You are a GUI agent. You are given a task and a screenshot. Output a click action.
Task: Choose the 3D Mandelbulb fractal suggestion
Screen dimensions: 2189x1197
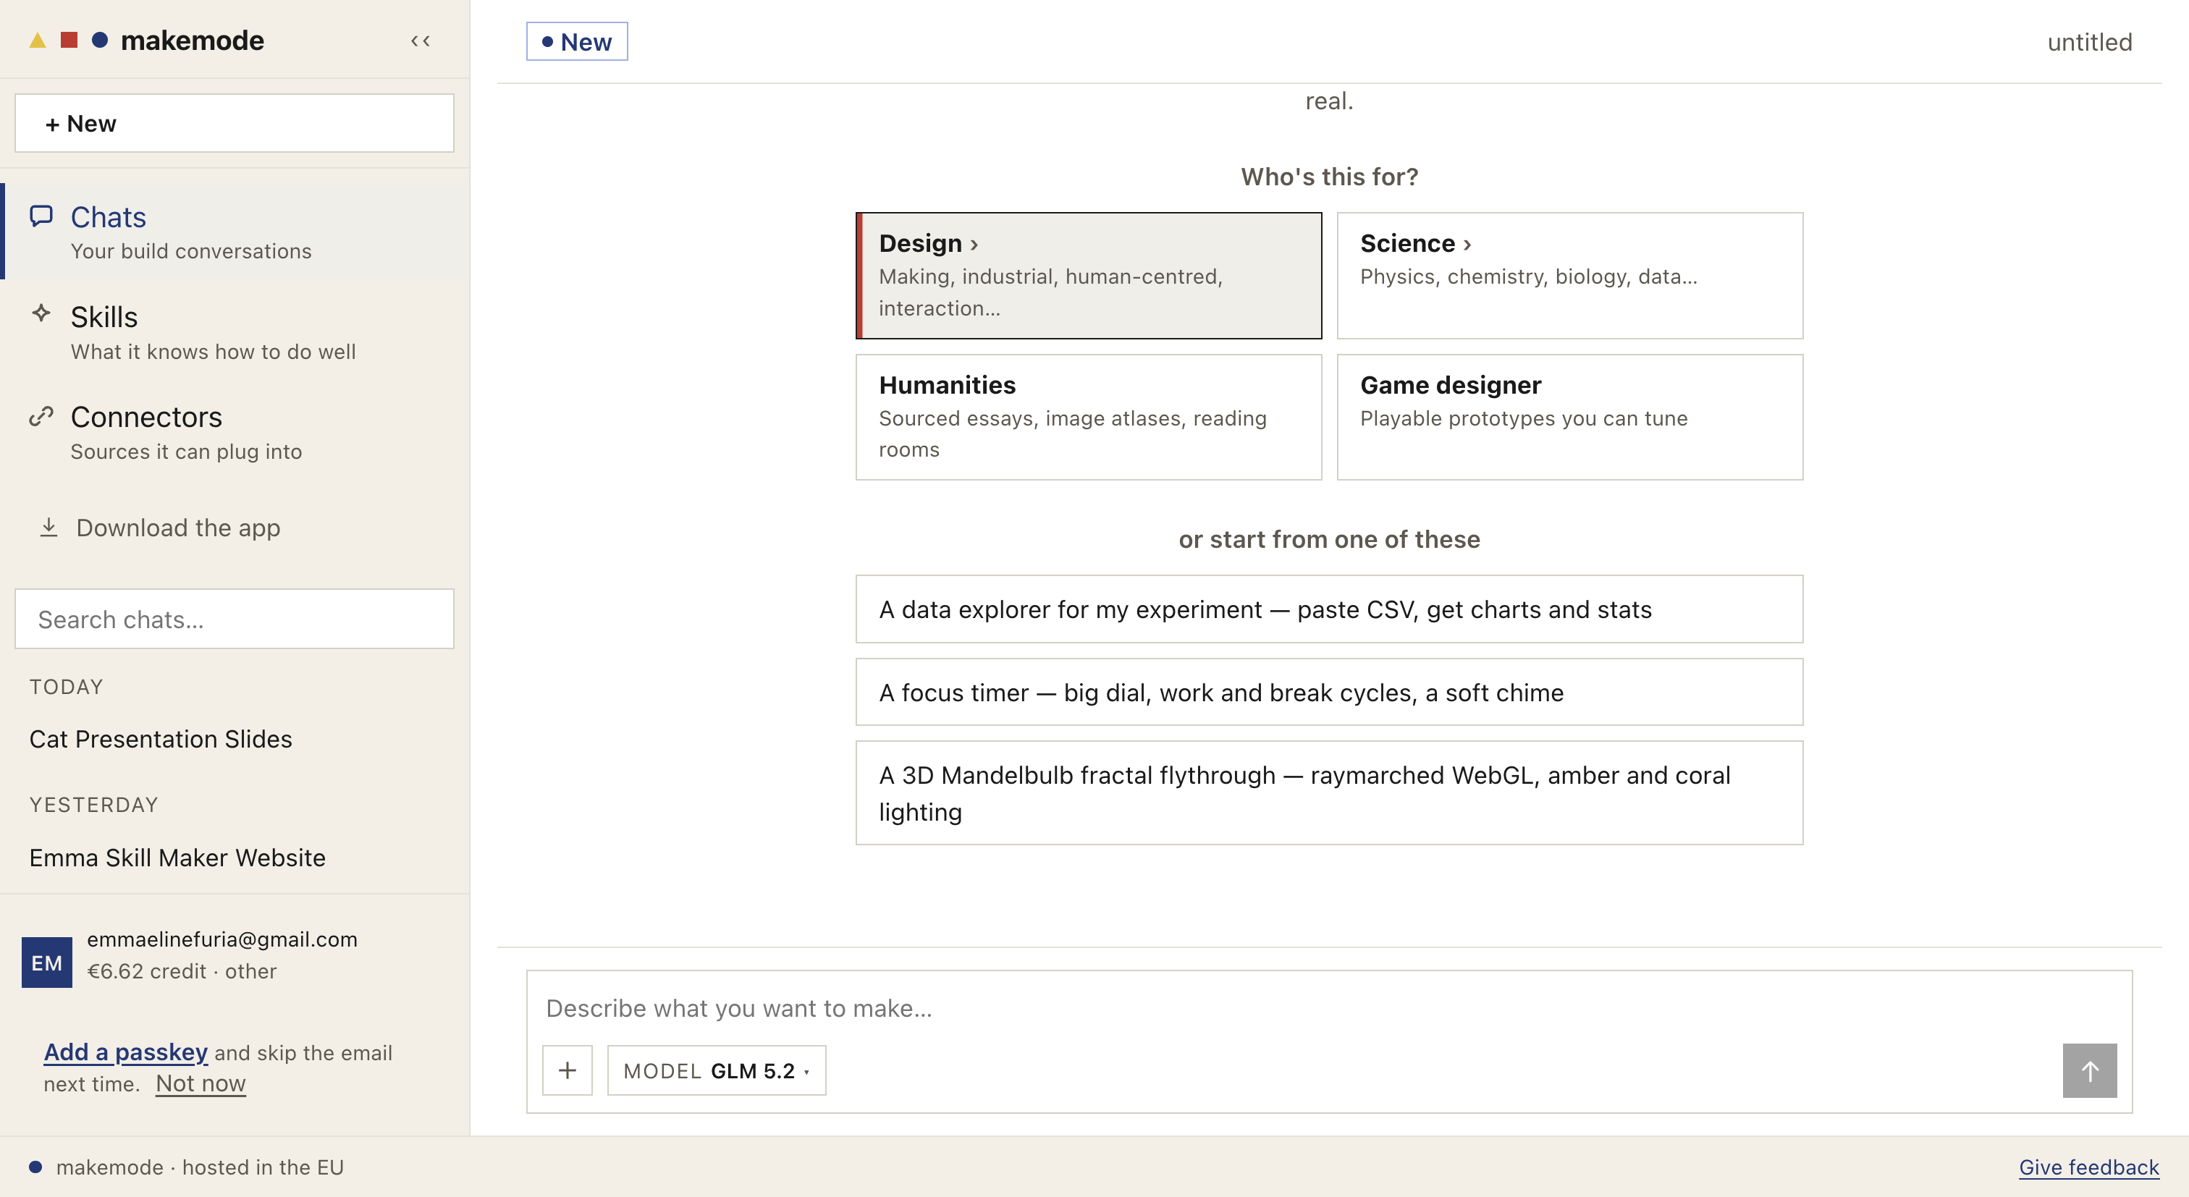[1329, 792]
